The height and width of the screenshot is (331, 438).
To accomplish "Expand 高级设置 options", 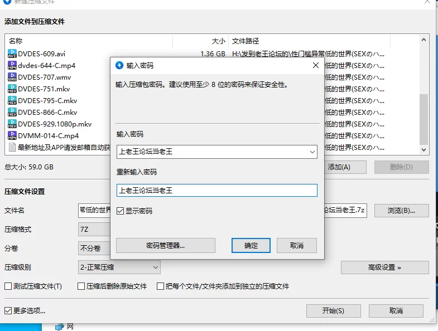I will [x=384, y=267].
